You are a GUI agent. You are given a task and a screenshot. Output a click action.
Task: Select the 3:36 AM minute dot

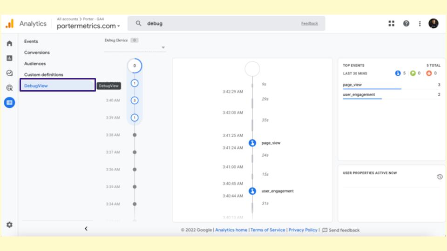pos(135,169)
